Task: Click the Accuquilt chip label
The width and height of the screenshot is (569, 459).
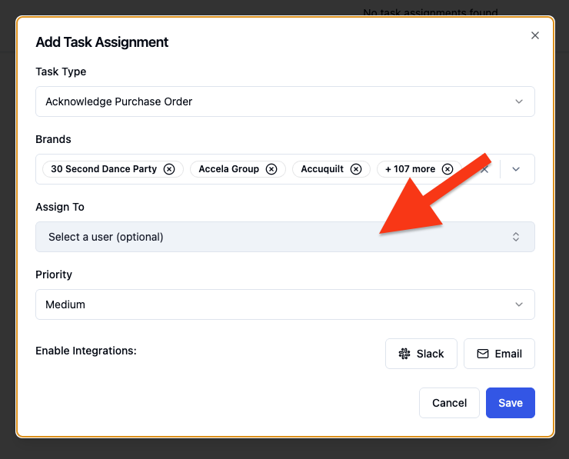Action: coord(322,169)
